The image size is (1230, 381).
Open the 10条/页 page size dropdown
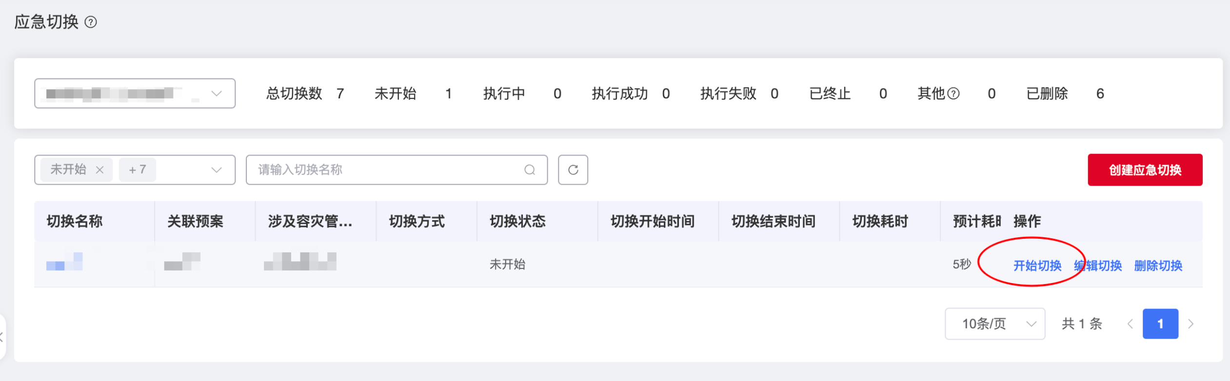pos(995,324)
